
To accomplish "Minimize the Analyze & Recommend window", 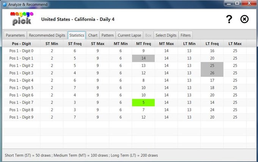I will (228, 3).
